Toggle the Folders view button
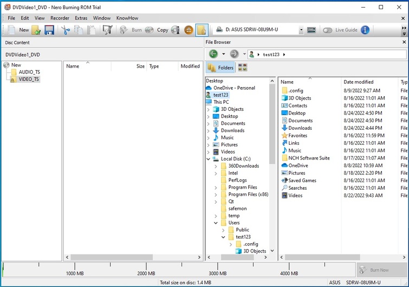This screenshot has width=409, height=287. click(220, 68)
